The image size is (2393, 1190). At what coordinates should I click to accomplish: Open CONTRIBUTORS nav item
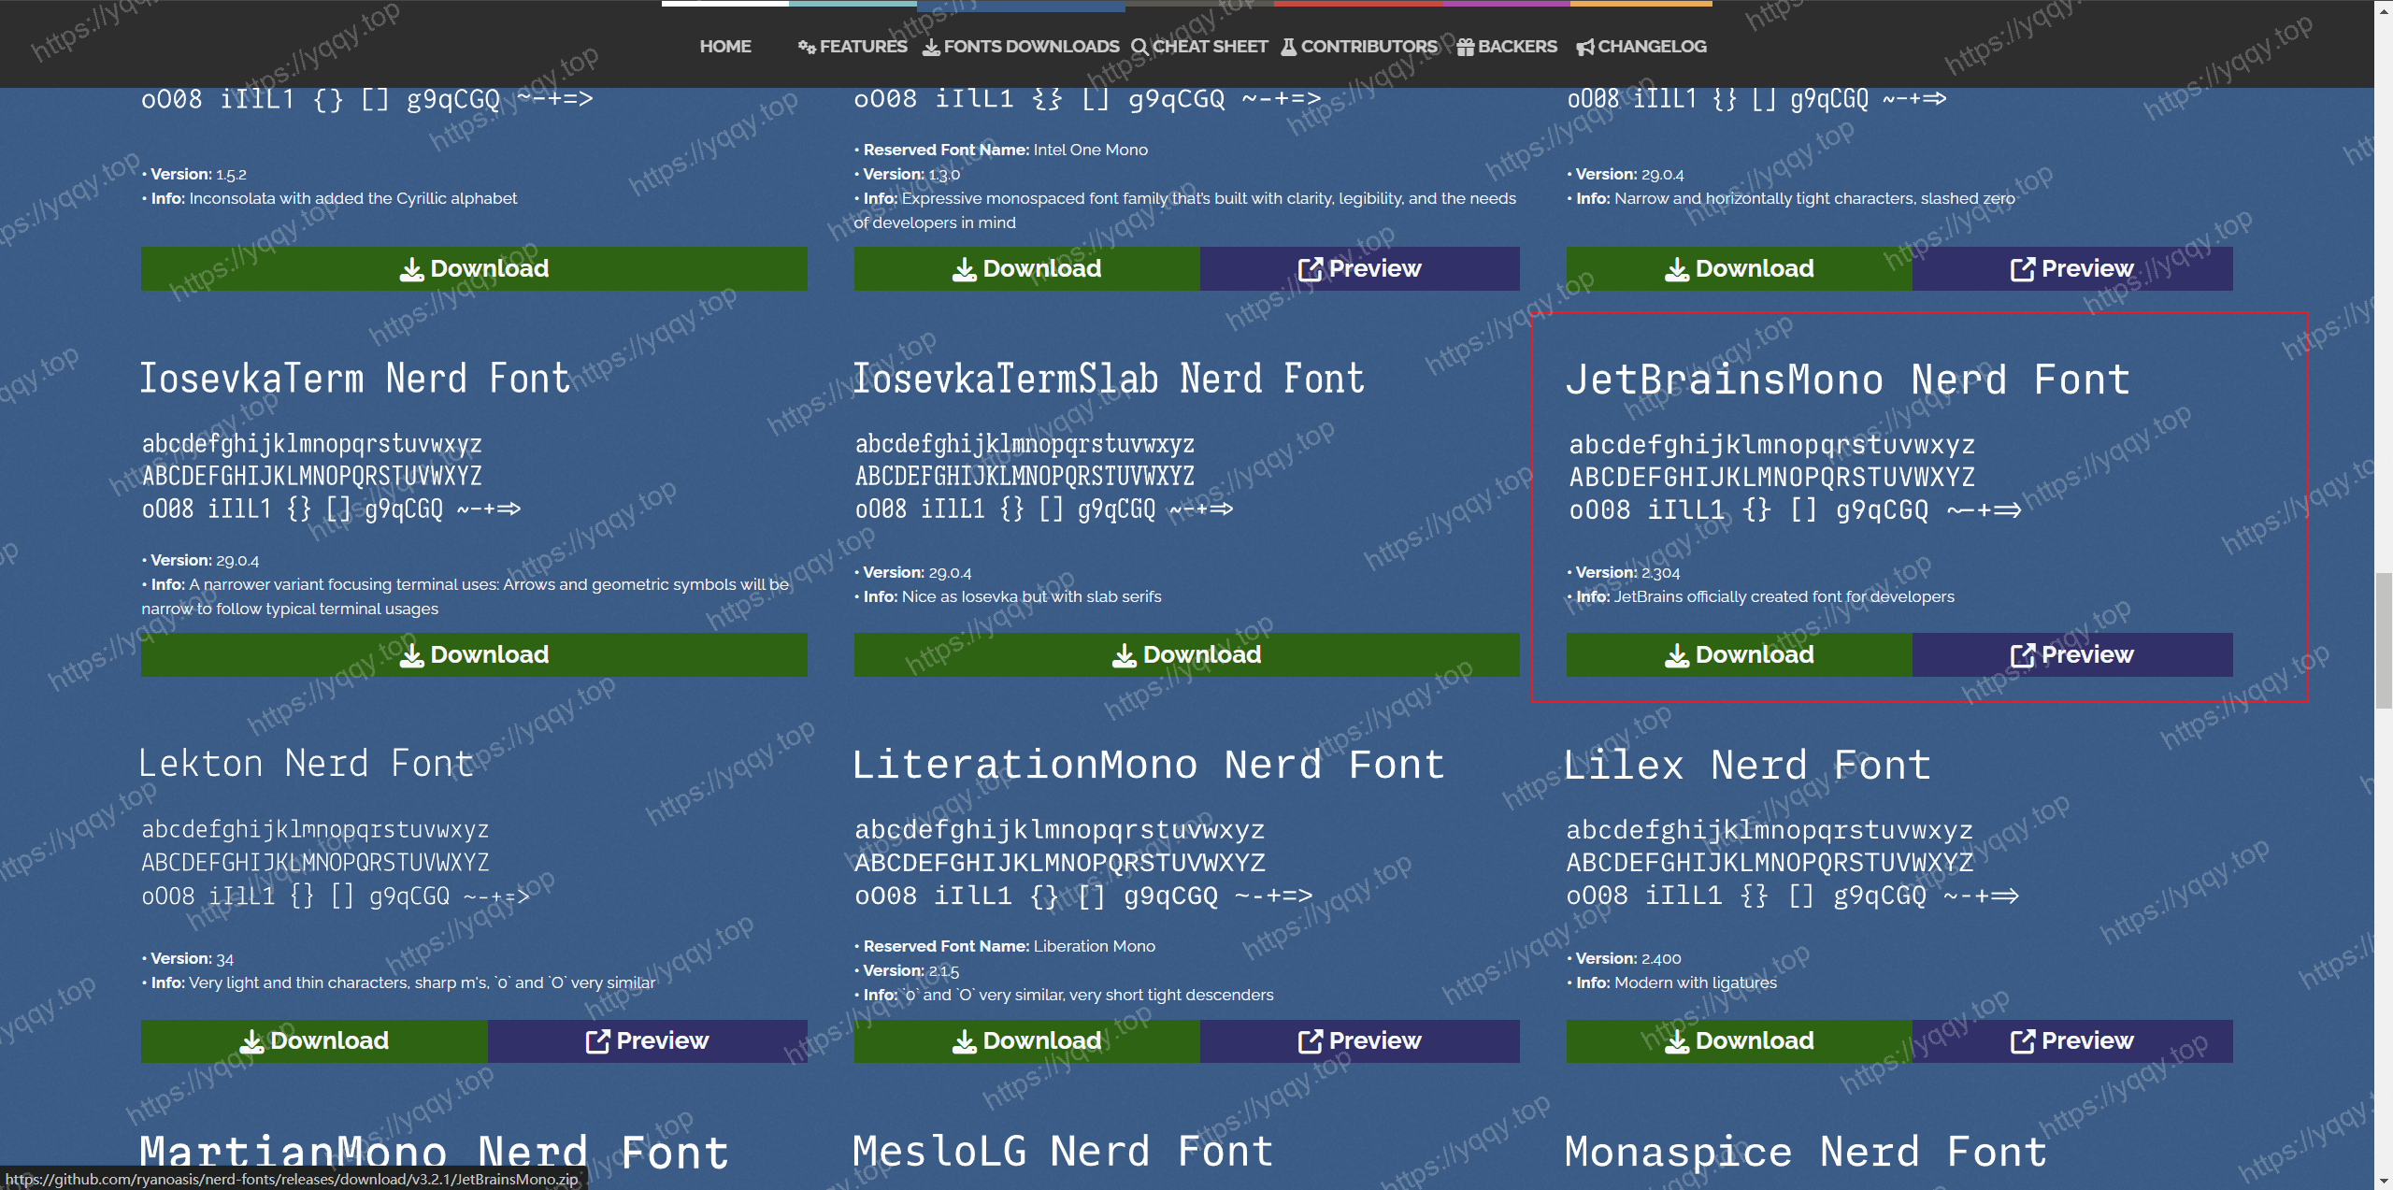coord(1359,46)
